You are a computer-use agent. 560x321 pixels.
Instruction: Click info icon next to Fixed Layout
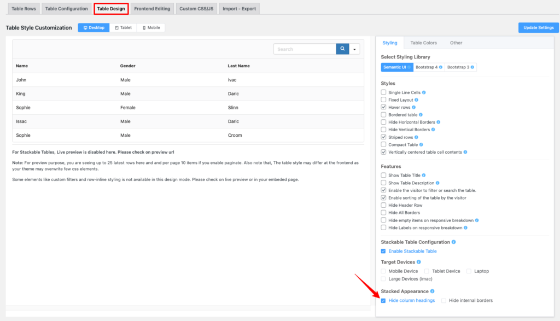point(416,100)
